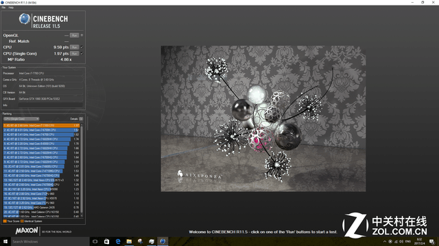Viewport: 439px width, 246px height.
Task: Click the ranking list scrollbar
Action: point(82,170)
